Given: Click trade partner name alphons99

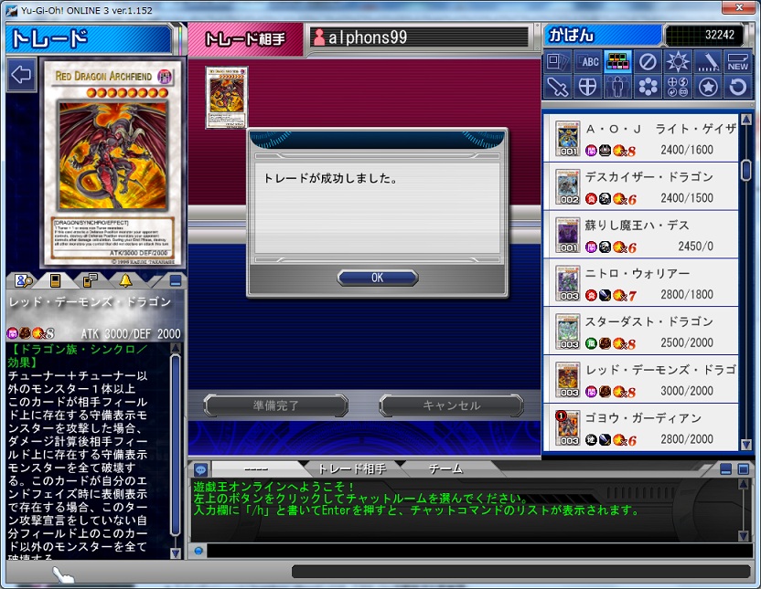Looking at the screenshot, I should coord(368,37).
